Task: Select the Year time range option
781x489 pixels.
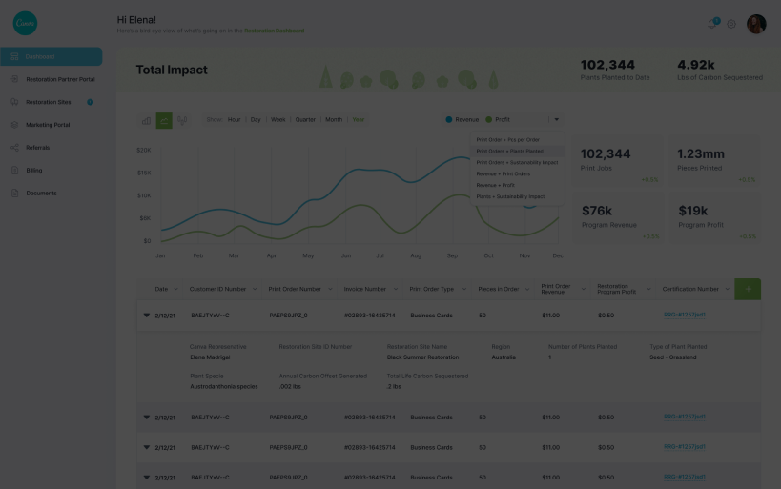Action: pos(358,120)
